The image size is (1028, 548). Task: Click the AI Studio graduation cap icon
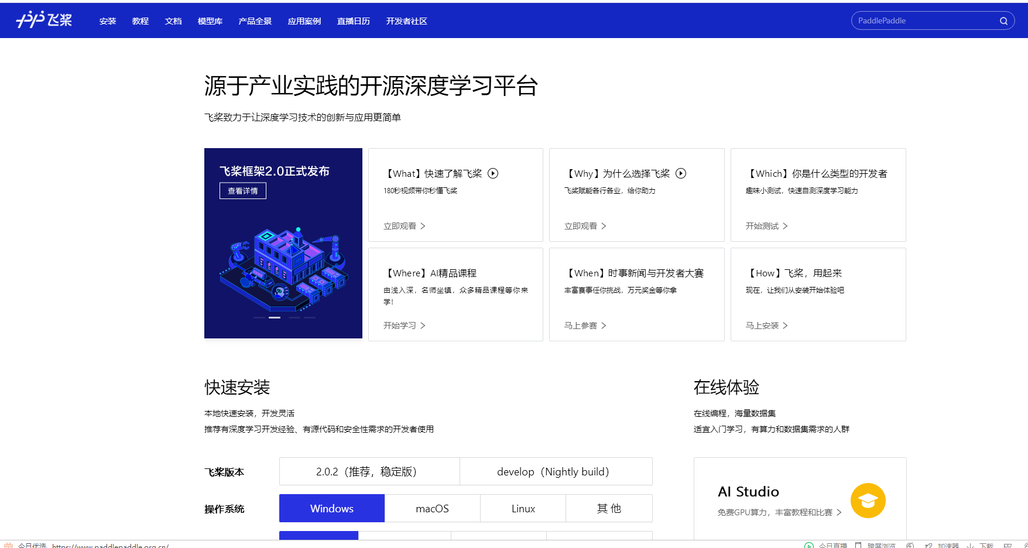[x=868, y=501]
